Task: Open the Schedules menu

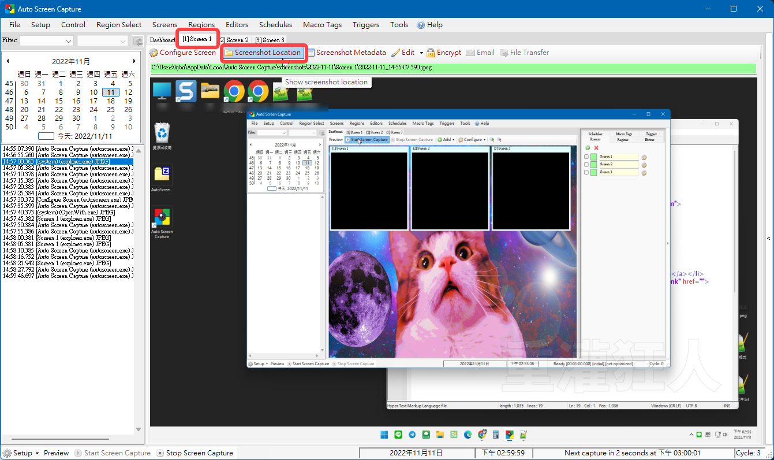Action: (x=275, y=25)
